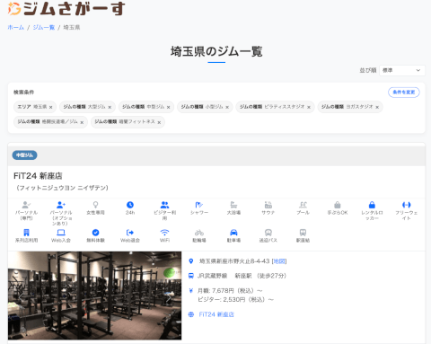Click the パーソナル(専門) feature icon
The image size is (431, 344).
coord(26,205)
